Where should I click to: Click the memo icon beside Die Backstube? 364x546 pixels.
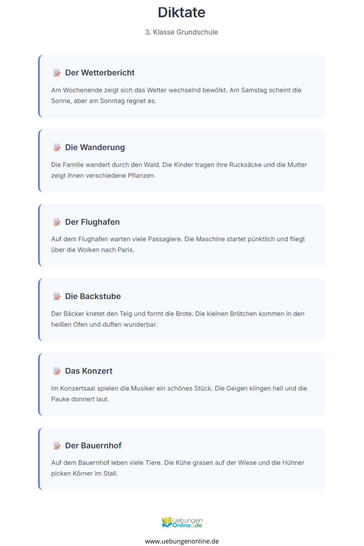point(57,296)
